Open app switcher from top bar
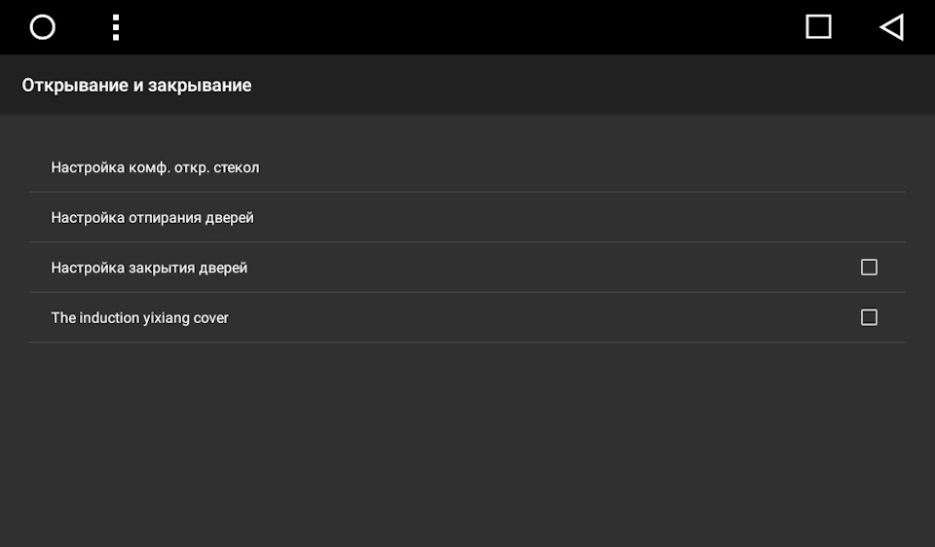This screenshot has height=547, width=935. [818, 27]
